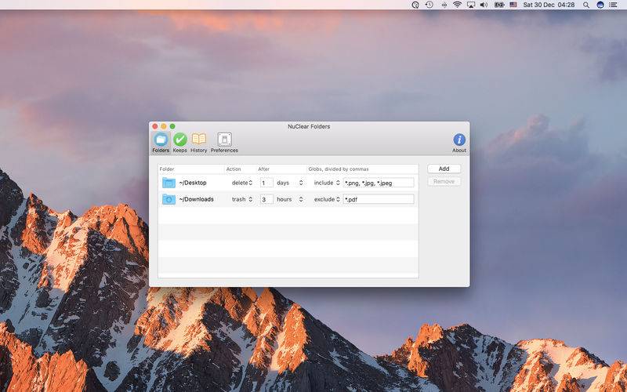Image resolution: width=627 pixels, height=392 pixels.
Task: Open the Wi-Fi menu bar icon
Action: 457,5
